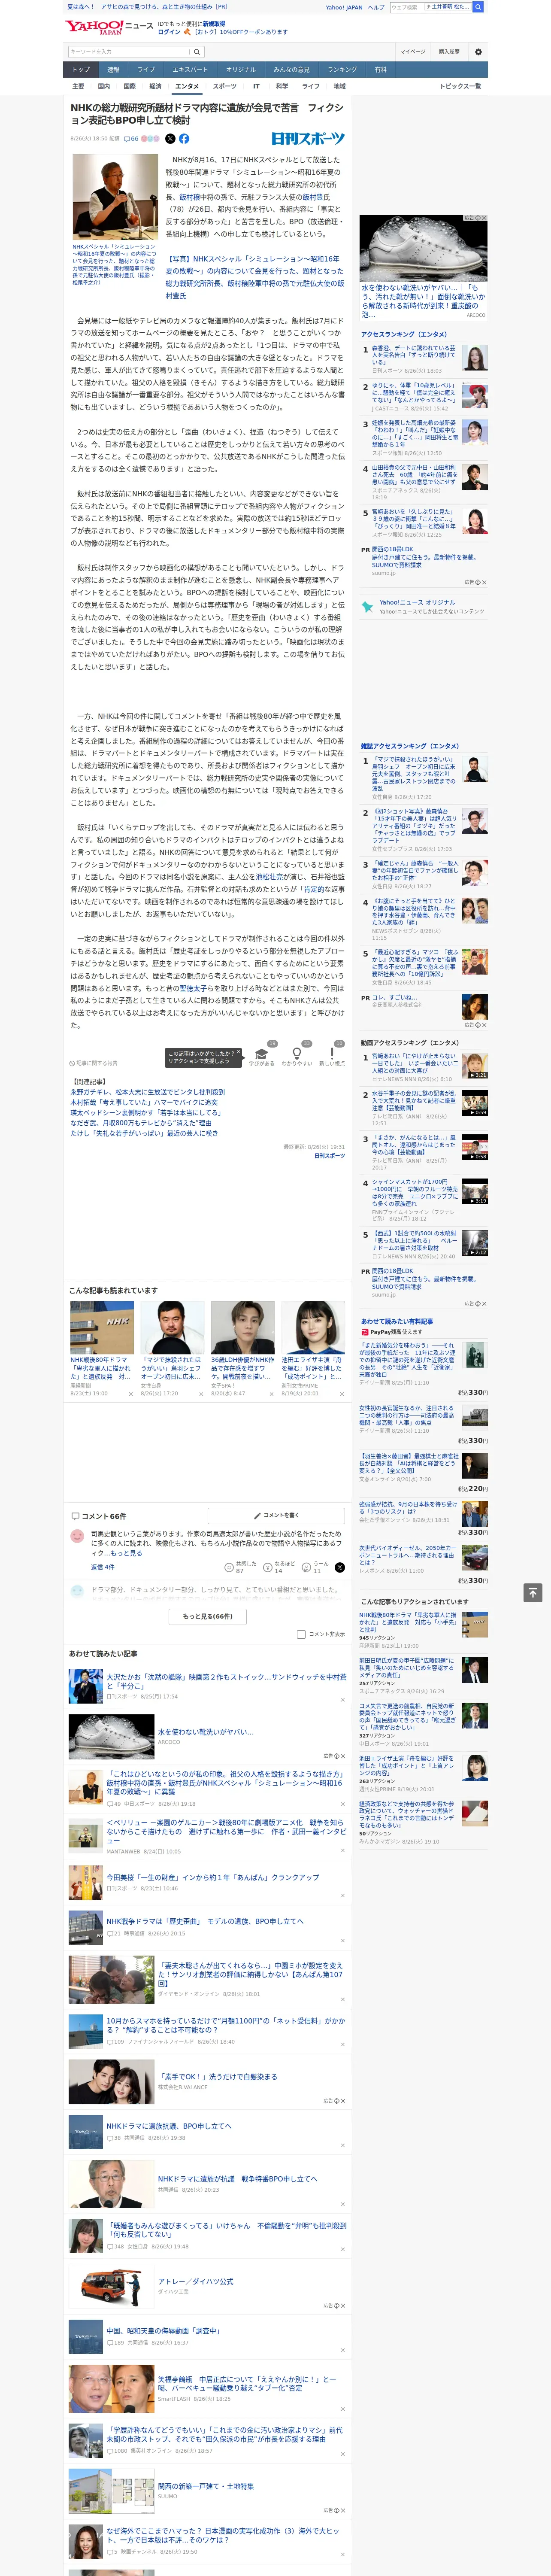Screen dimensions: 551x2576
Task: Expand 返信 4件 replies on first comment
Action: coord(103,1567)
